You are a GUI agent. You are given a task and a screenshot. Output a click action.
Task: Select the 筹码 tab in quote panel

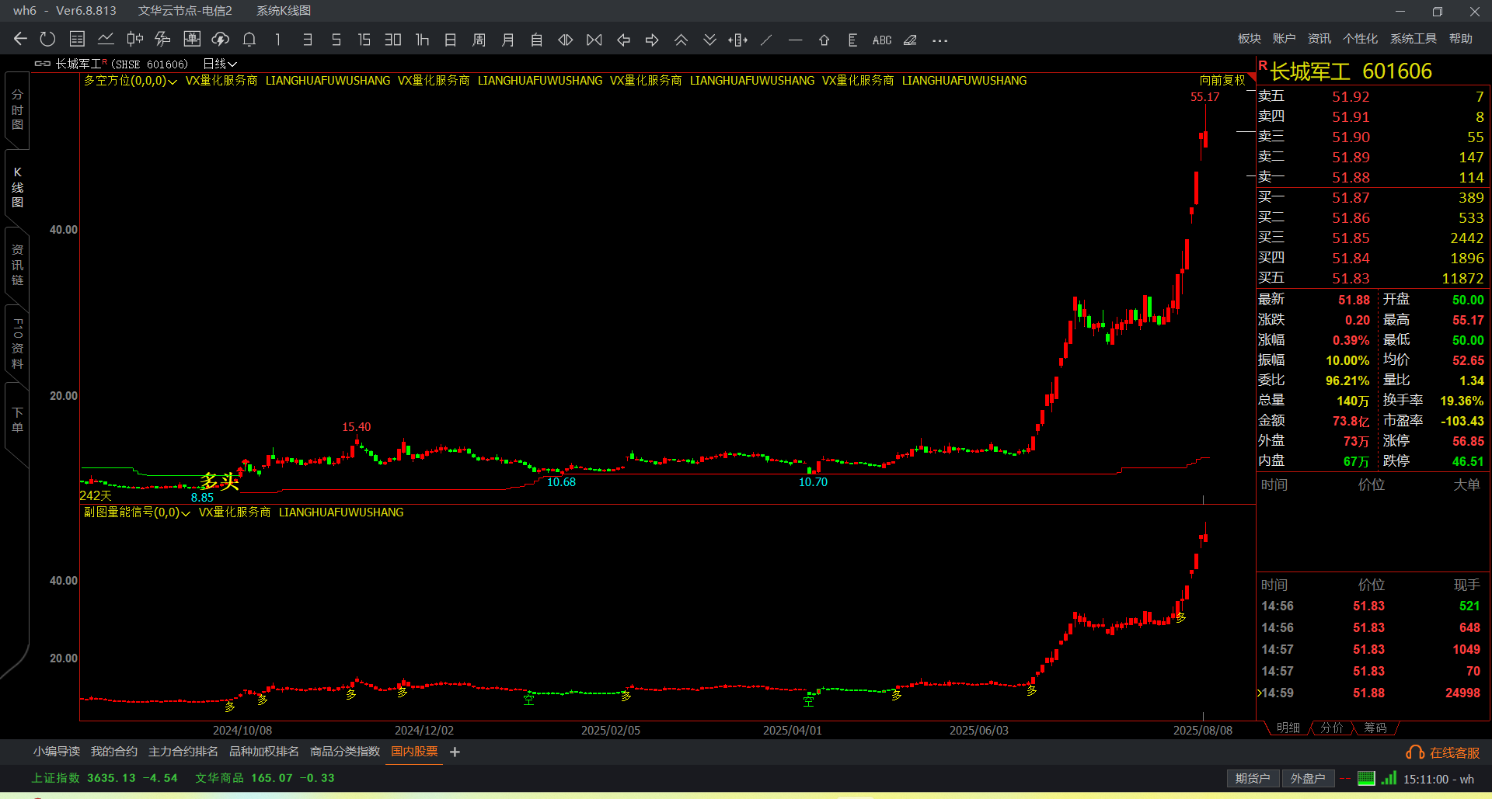click(1375, 728)
